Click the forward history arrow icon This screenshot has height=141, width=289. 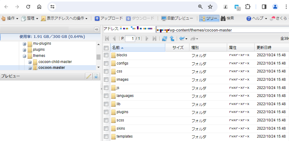click(x=193, y=39)
